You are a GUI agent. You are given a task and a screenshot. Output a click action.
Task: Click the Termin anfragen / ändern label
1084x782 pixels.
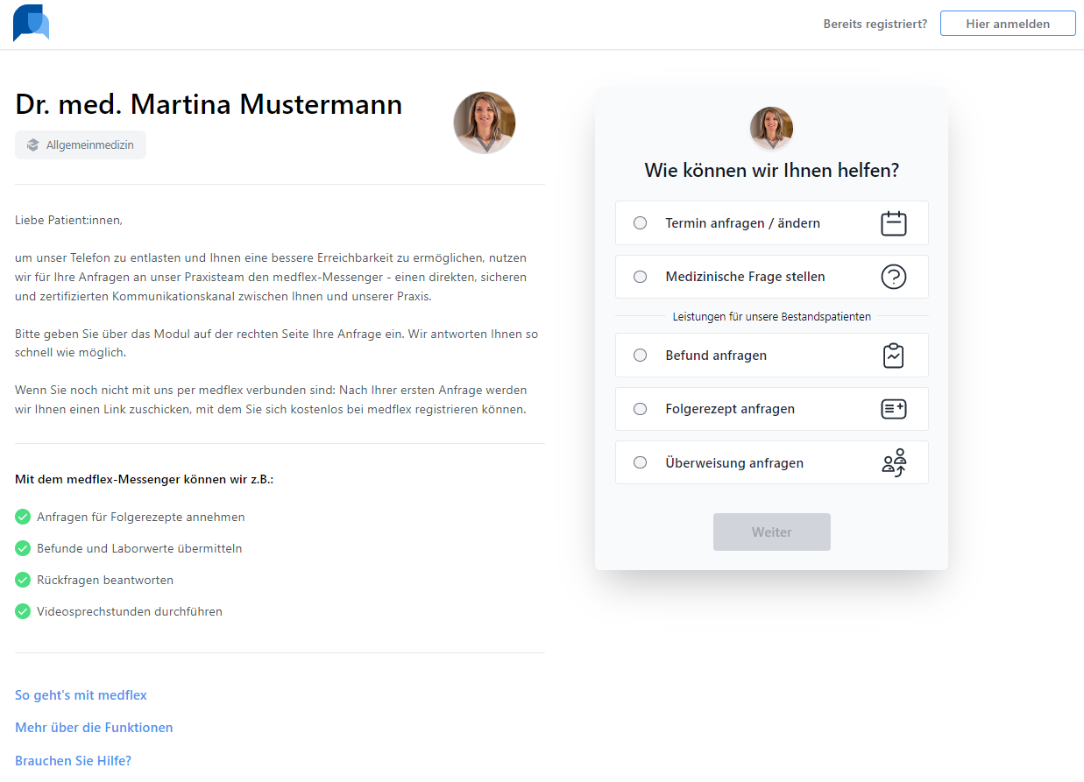742,223
